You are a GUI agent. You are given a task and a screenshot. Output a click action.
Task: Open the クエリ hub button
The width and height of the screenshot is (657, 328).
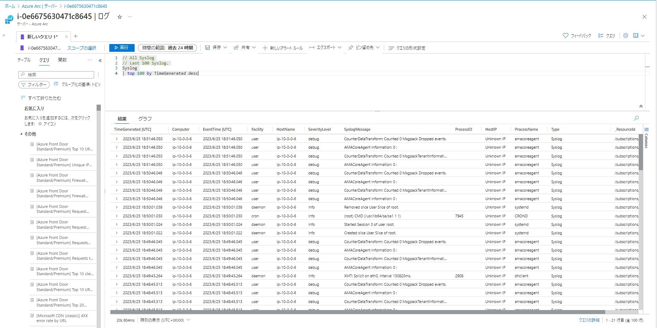click(607, 36)
